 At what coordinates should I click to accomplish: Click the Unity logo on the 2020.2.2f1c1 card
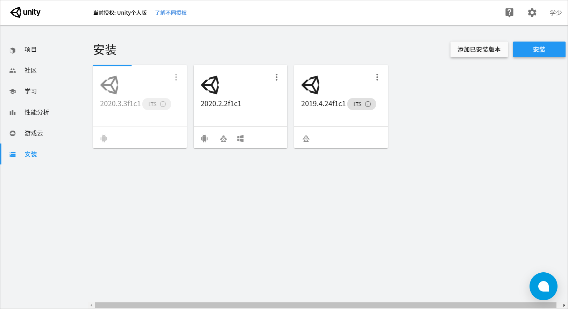point(210,85)
